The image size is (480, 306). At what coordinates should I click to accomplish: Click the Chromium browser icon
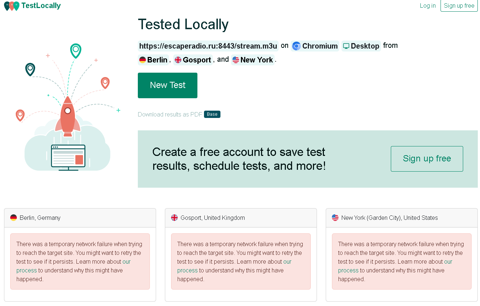click(296, 46)
